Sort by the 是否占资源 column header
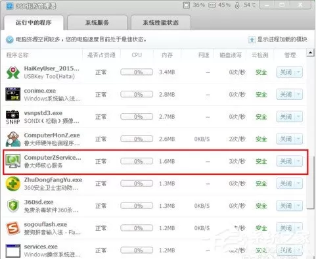The image size is (316, 259). pyautogui.click(x=101, y=55)
